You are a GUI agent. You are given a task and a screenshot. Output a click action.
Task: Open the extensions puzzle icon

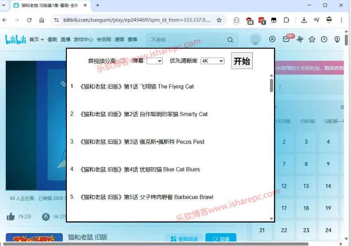coord(286,20)
